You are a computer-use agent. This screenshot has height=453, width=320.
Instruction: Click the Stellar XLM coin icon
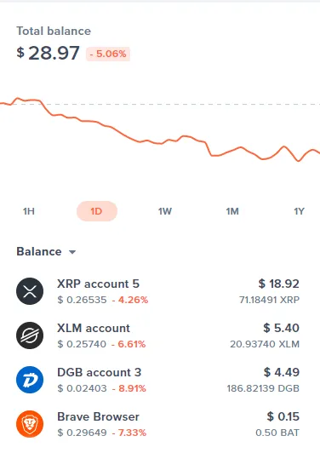coord(30,335)
